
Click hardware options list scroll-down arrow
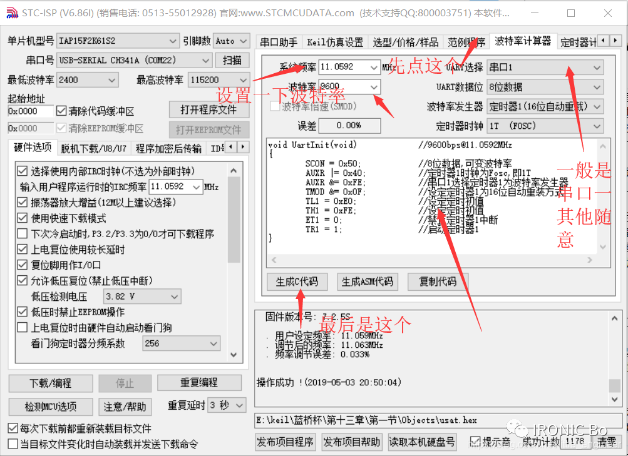[234, 355]
